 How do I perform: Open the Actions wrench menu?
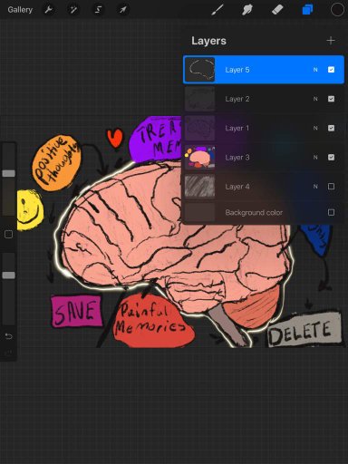pos(48,10)
